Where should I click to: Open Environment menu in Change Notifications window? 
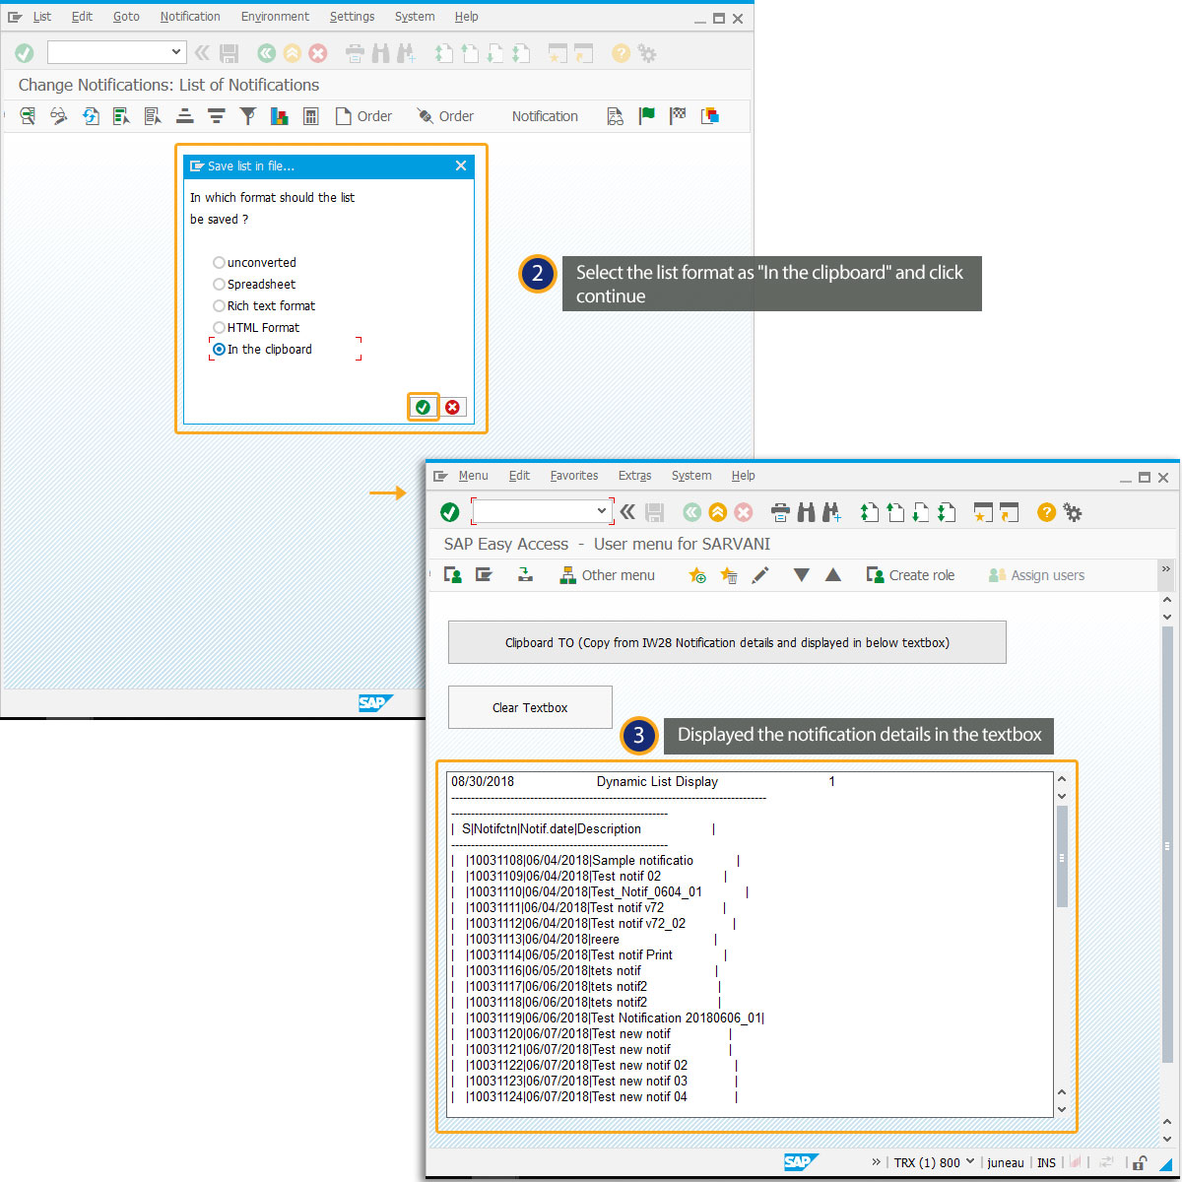click(275, 17)
